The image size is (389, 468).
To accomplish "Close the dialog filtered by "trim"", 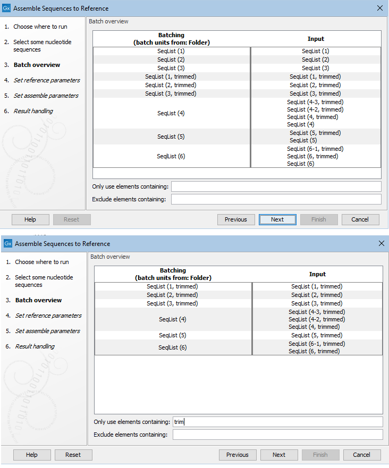I will pyautogui.click(x=381, y=243).
